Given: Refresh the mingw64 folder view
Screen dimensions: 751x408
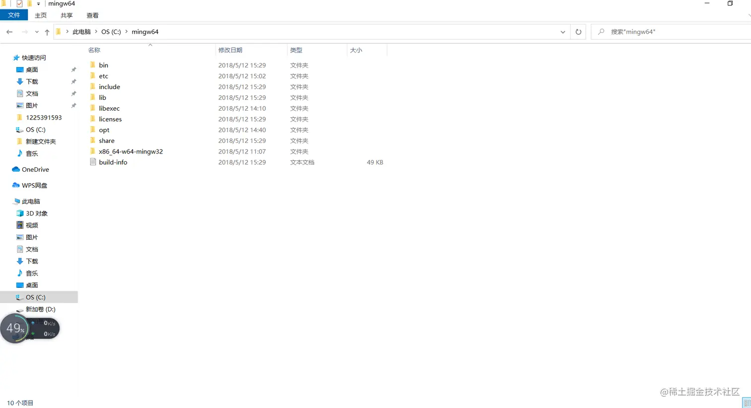Looking at the screenshot, I should [578, 32].
